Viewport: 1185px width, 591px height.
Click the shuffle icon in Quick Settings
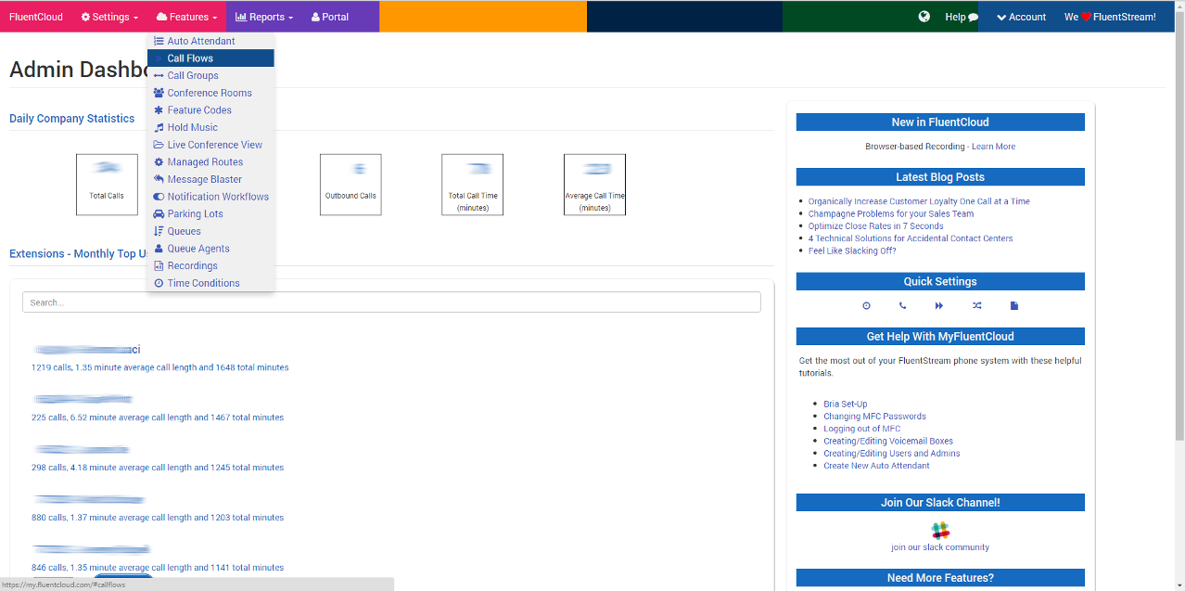coord(976,306)
